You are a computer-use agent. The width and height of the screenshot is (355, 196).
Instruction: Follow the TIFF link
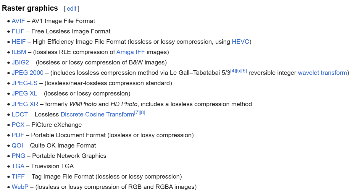(18, 176)
